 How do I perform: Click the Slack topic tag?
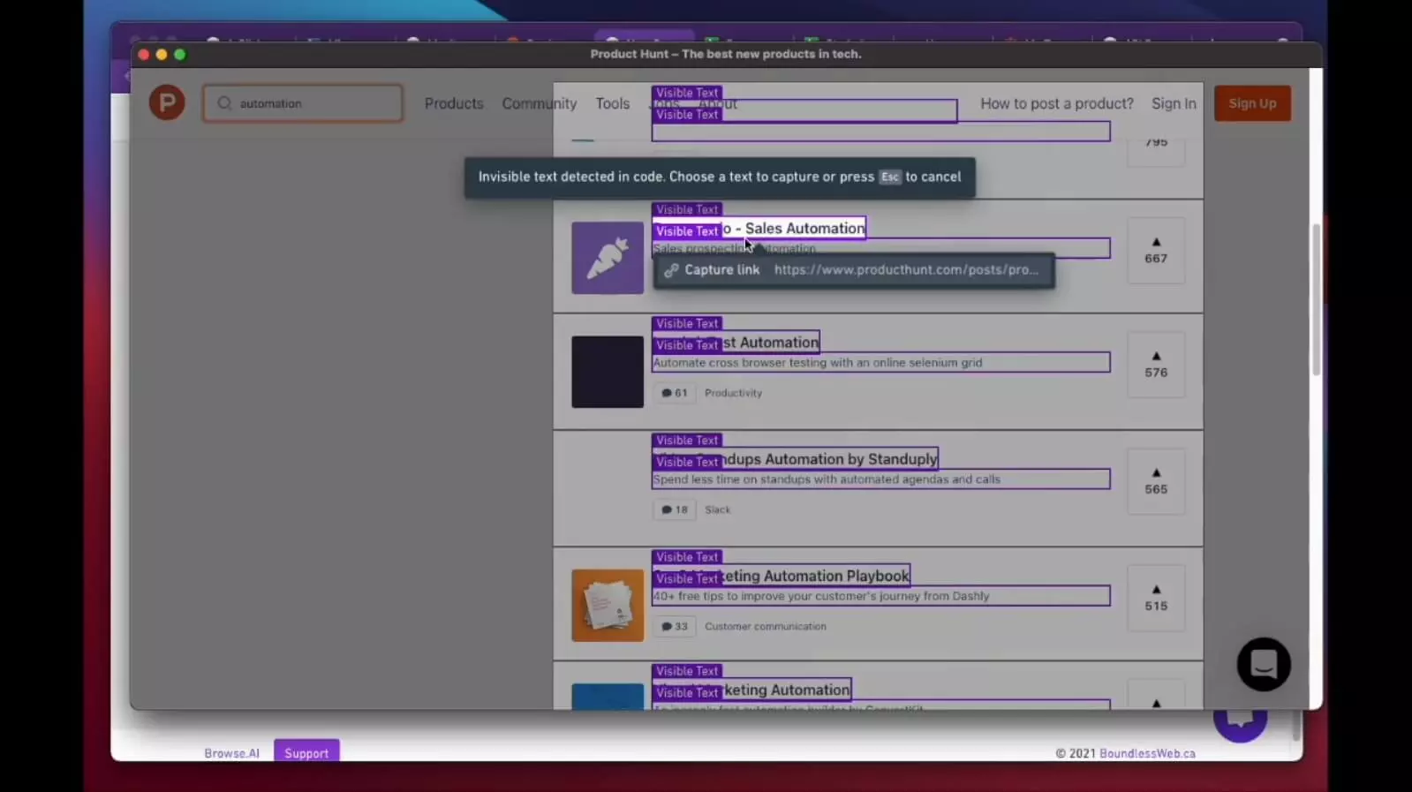tap(717, 509)
